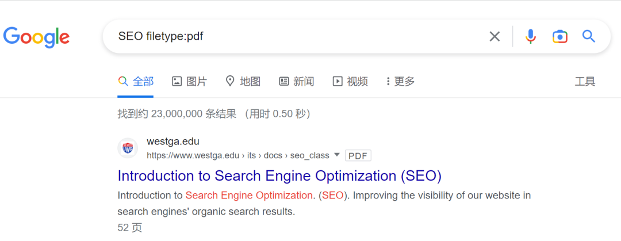The height and width of the screenshot is (241, 621).
Task: Click the Google logo
Action: 36,37
